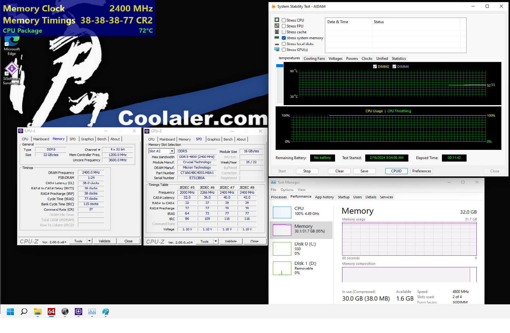Viewport: 510px width, 333px height.
Task: Switch to Clocks tab in AIDA64
Action: click(367, 59)
